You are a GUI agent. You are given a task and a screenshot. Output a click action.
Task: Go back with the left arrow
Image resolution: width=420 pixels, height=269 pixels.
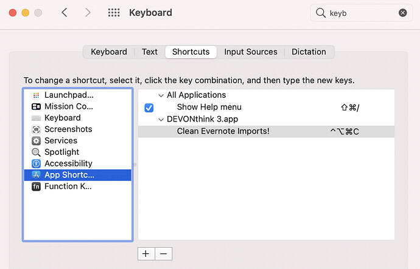[x=65, y=13]
